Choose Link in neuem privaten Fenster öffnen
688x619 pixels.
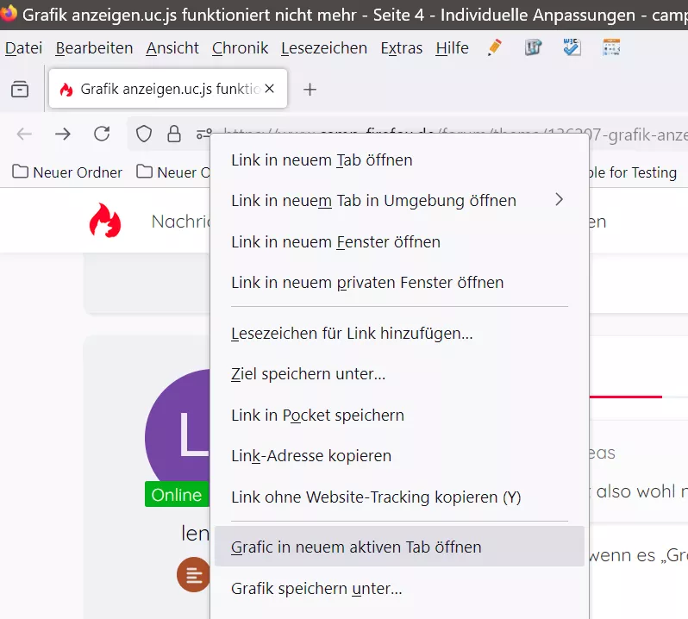coord(399,282)
